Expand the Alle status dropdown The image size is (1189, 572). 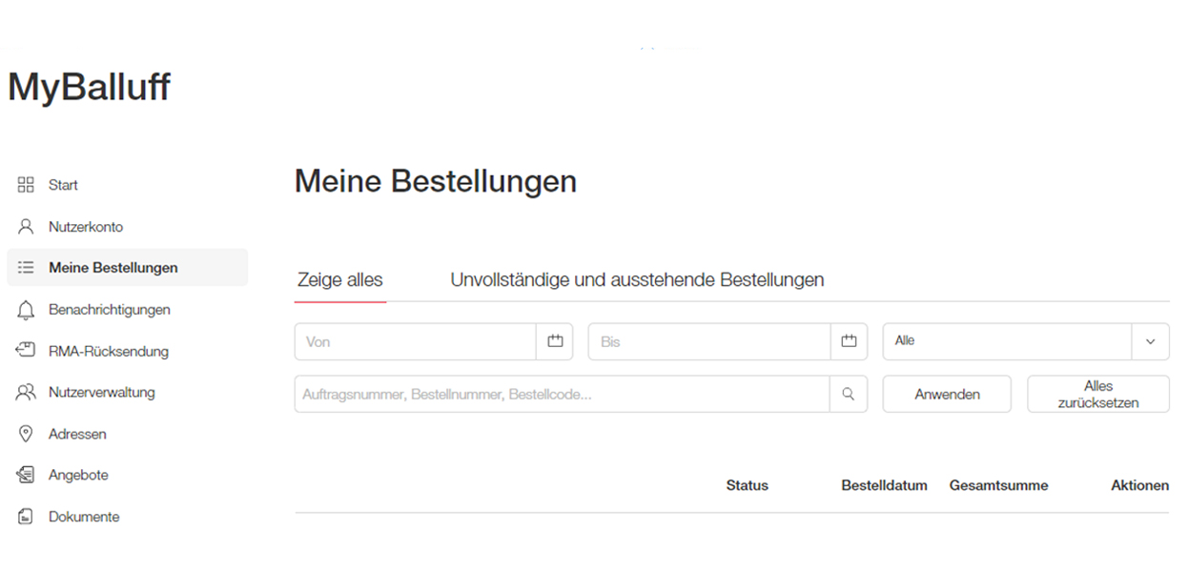click(1006, 341)
